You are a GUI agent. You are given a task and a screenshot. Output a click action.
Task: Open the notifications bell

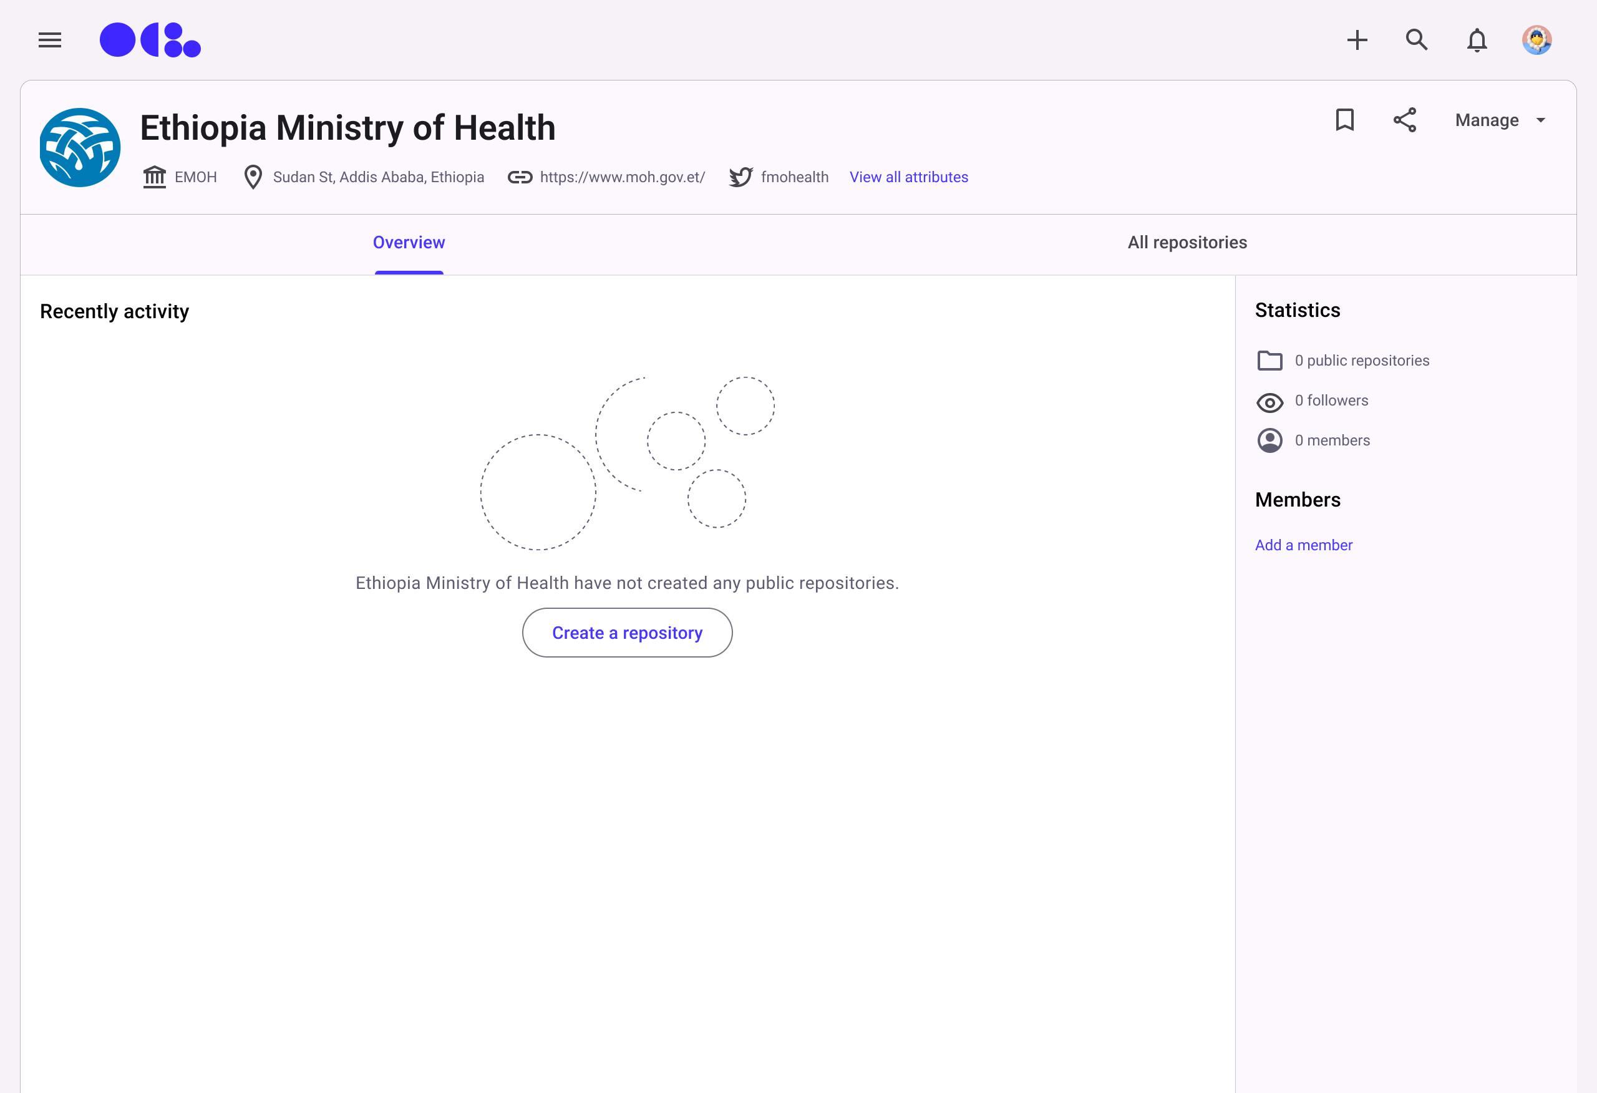[x=1477, y=40]
